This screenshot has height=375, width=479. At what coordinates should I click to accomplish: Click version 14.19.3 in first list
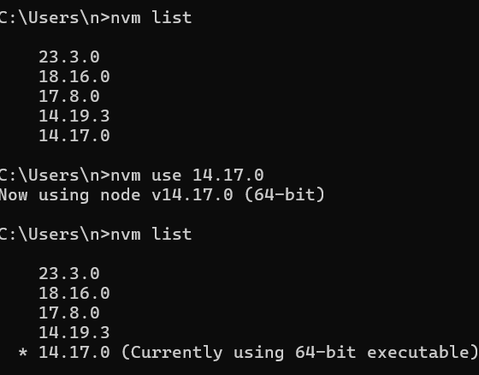[x=74, y=116]
